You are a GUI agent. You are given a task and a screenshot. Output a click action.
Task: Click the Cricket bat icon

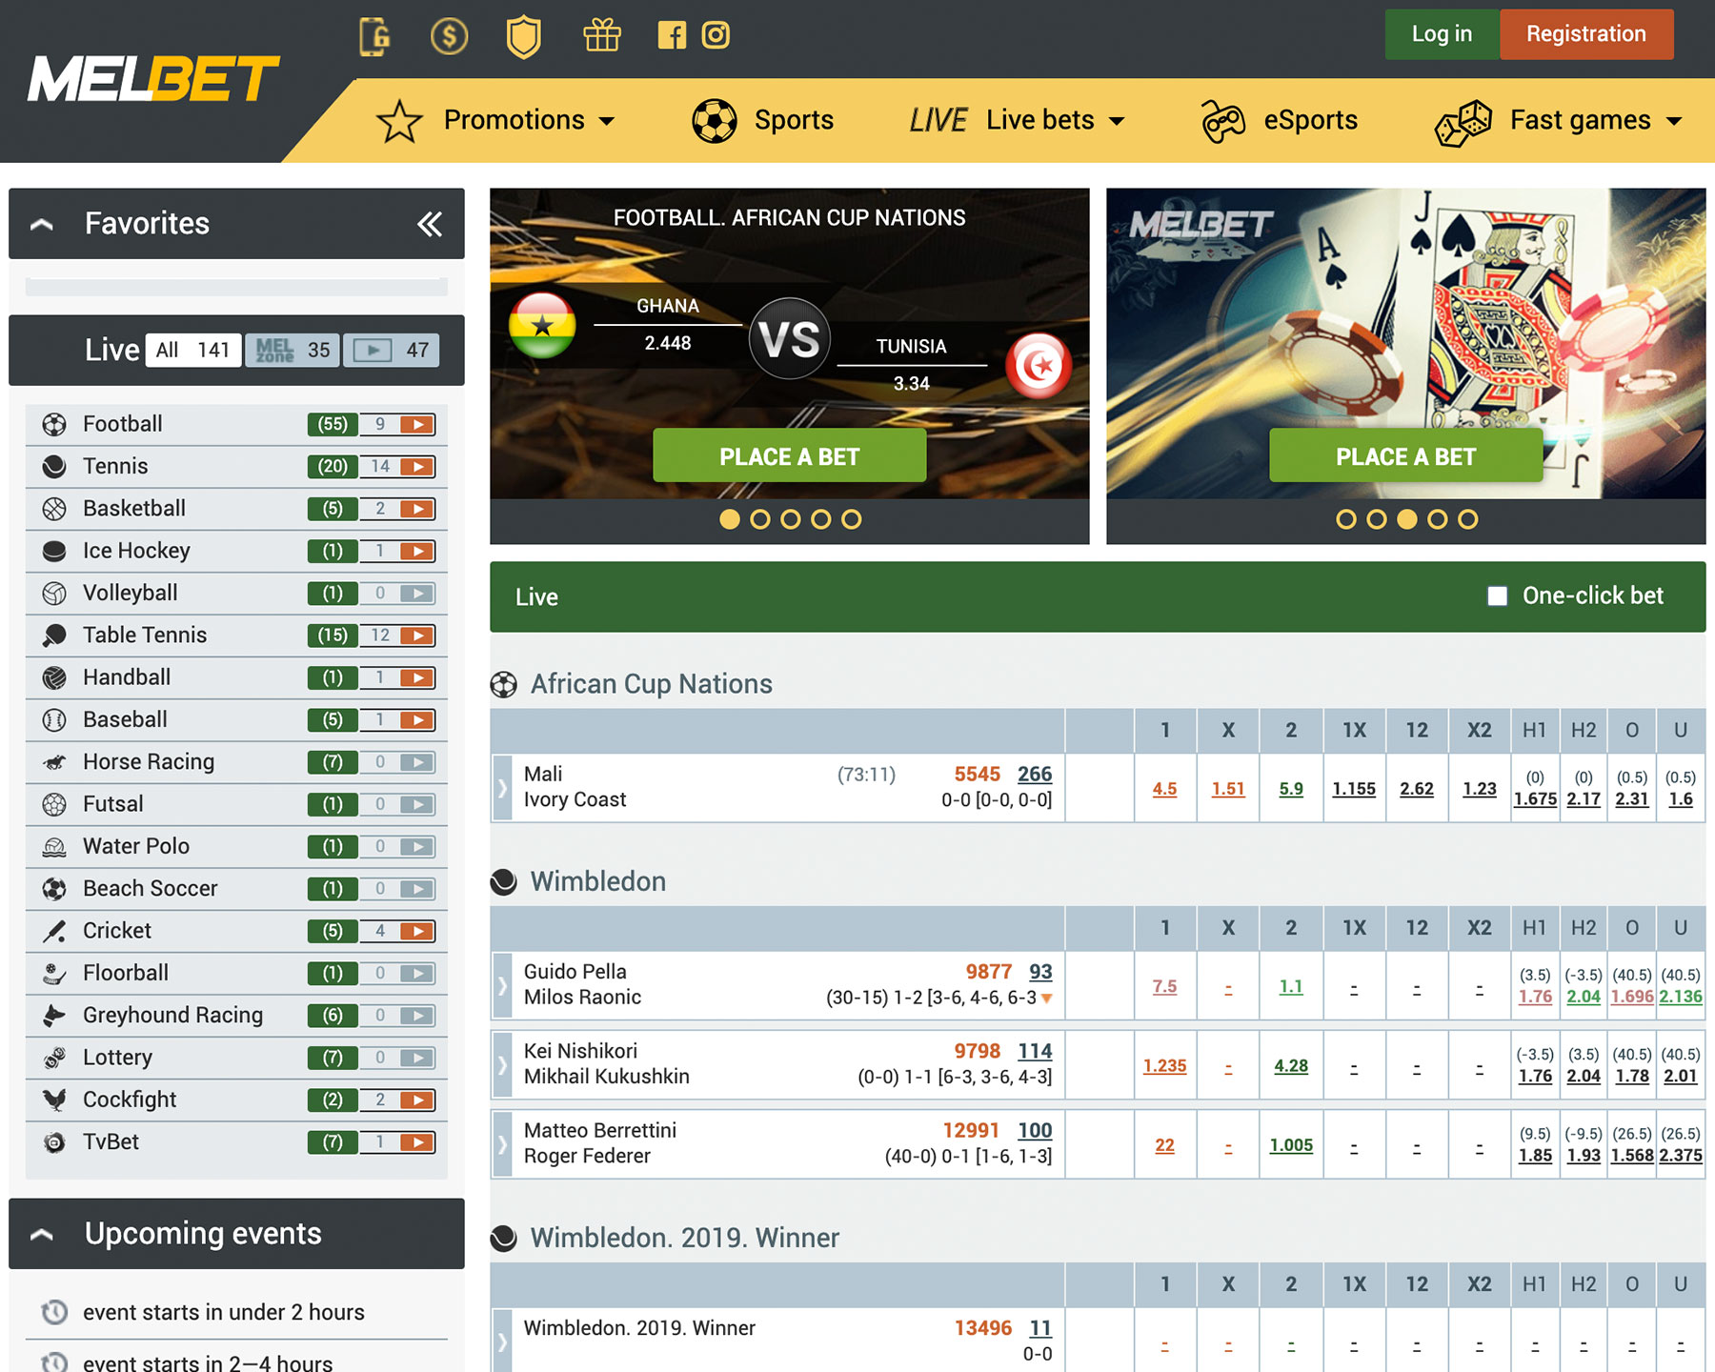coord(54,931)
